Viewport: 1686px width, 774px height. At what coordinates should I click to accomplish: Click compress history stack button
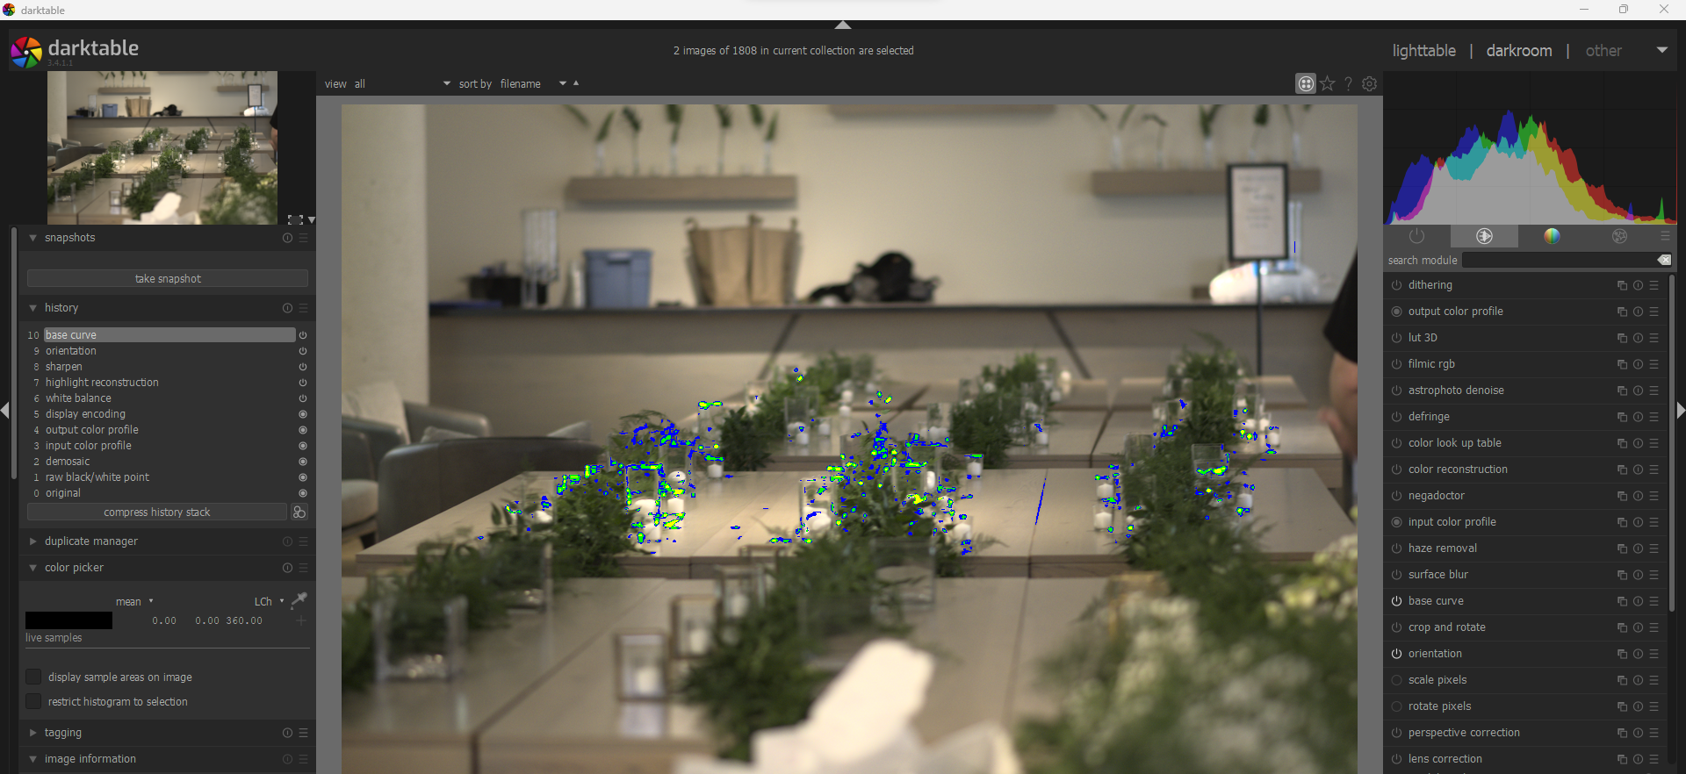(157, 512)
